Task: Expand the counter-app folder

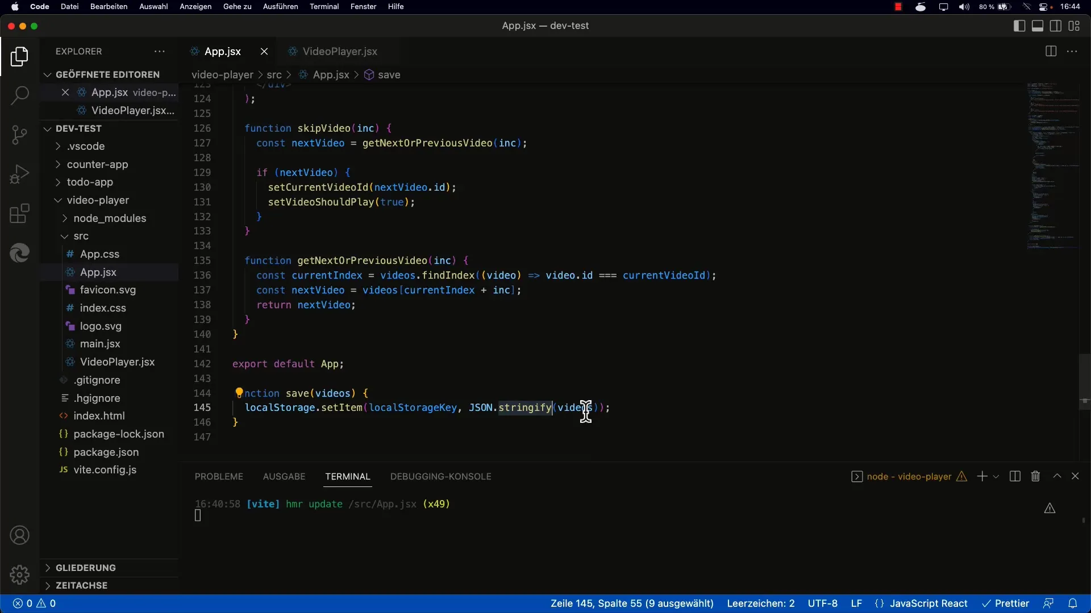Action: point(97,165)
